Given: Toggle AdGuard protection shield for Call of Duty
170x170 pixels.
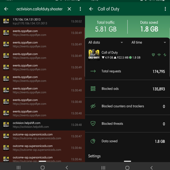Looking at the screenshot, I should point(153,55).
